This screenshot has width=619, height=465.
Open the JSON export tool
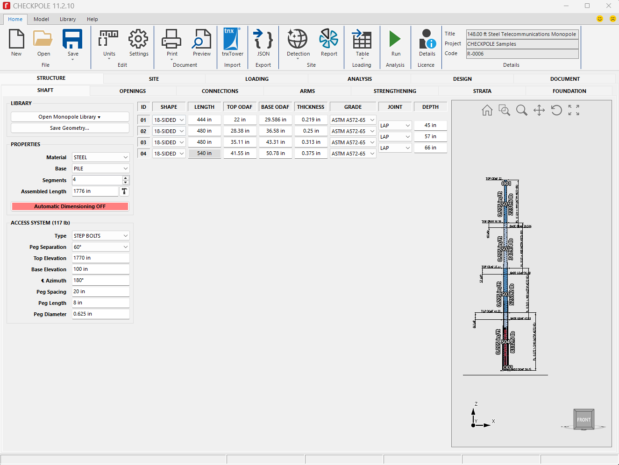pyautogui.click(x=263, y=39)
